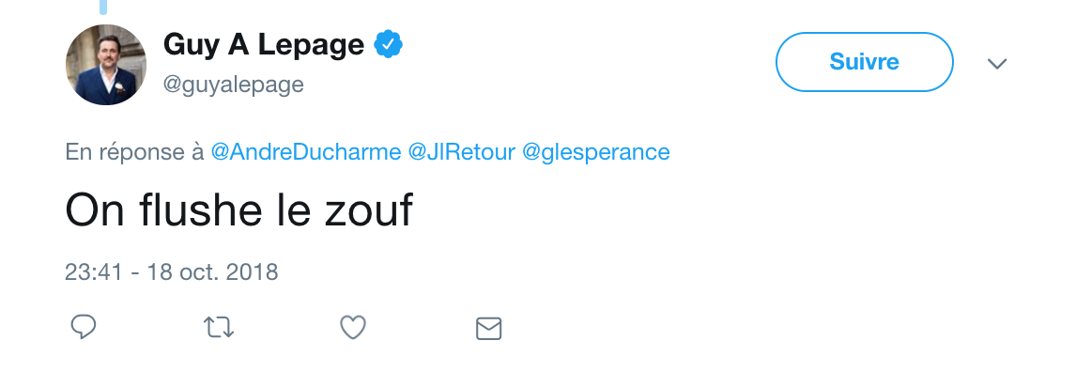The height and width of the screenshot is (387, 1076).
Task: Expand the tweet options chevron menu
Action: 996,63
